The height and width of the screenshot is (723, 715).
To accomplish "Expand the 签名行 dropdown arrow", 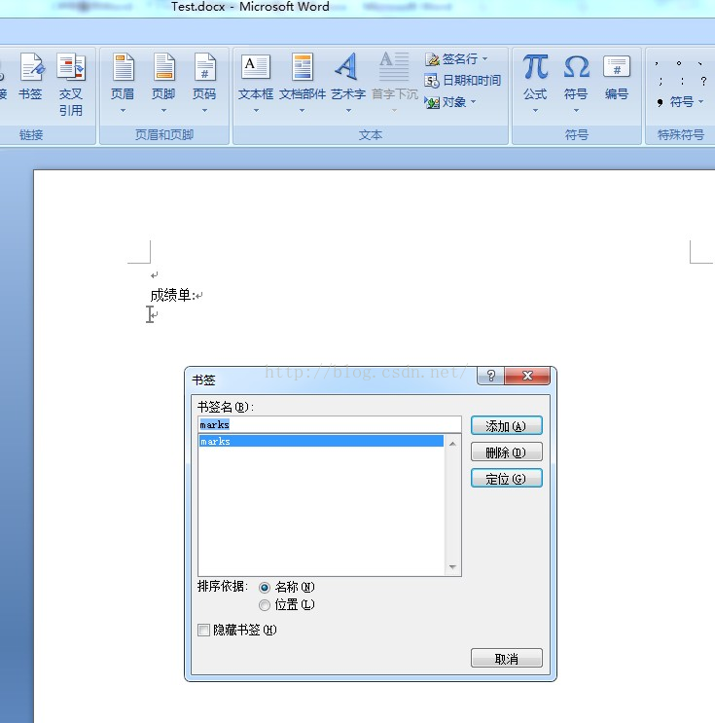I will point(484,59).
